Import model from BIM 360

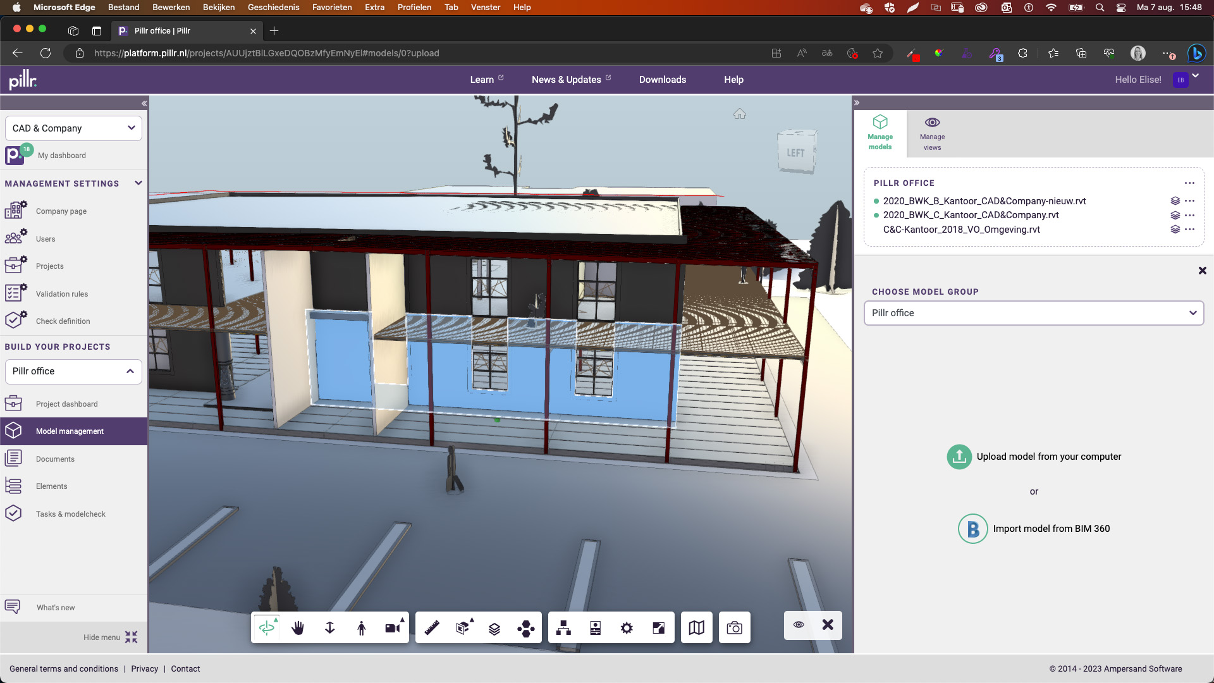pyautogui.click(x=1034, y=529)
